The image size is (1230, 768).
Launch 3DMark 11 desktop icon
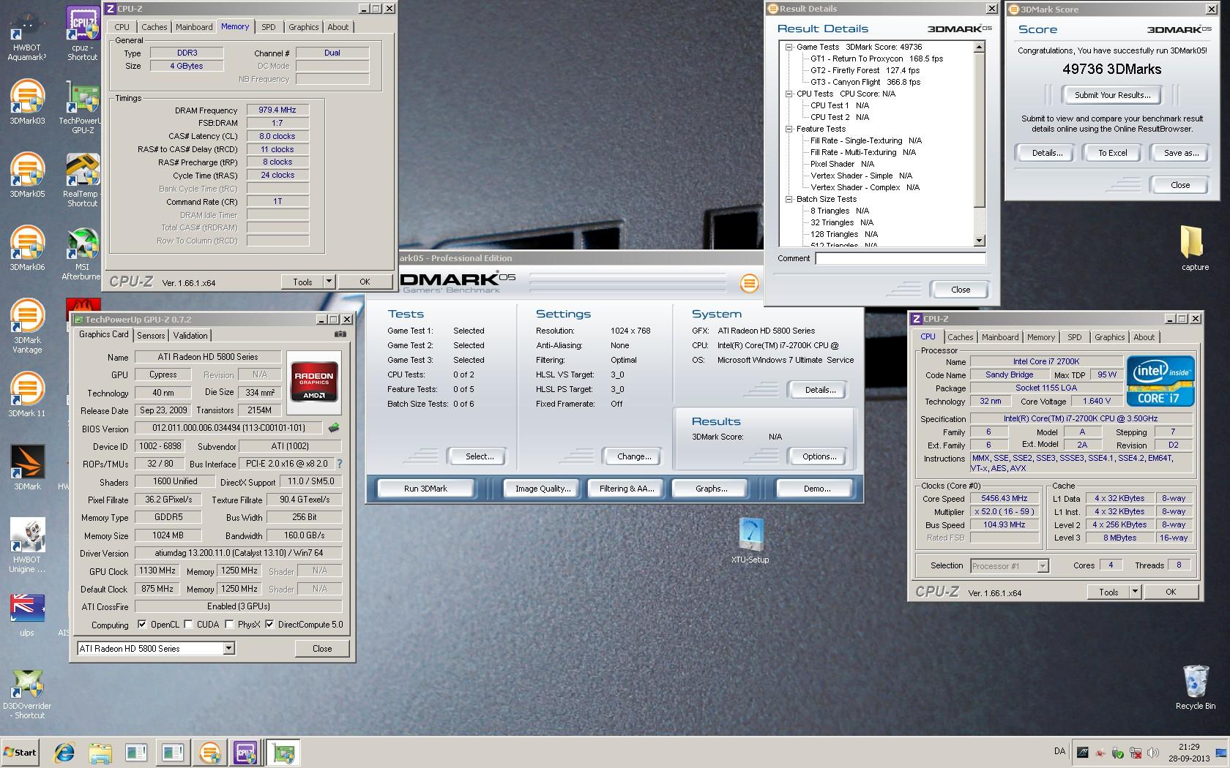click(x=27, y=395)
